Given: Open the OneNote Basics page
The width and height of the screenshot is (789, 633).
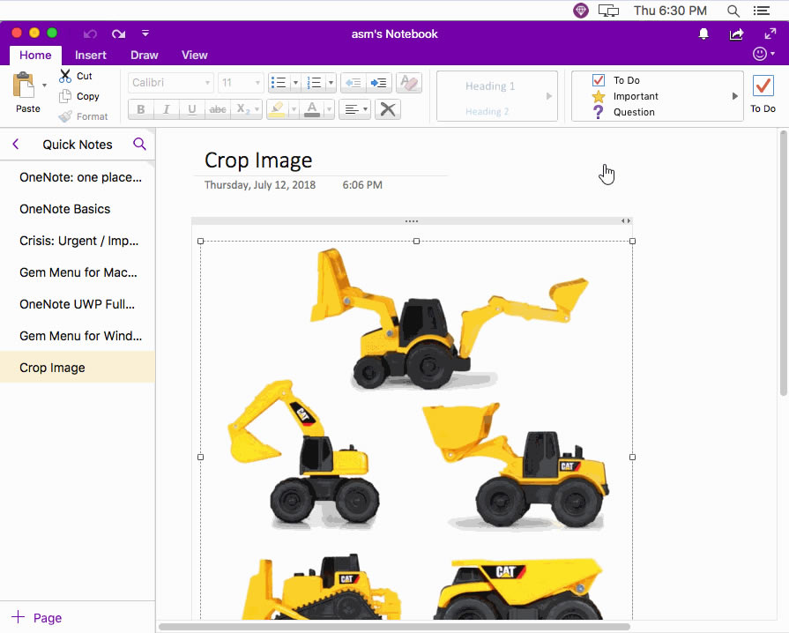Looking at the screenshot, I should 65,209.
